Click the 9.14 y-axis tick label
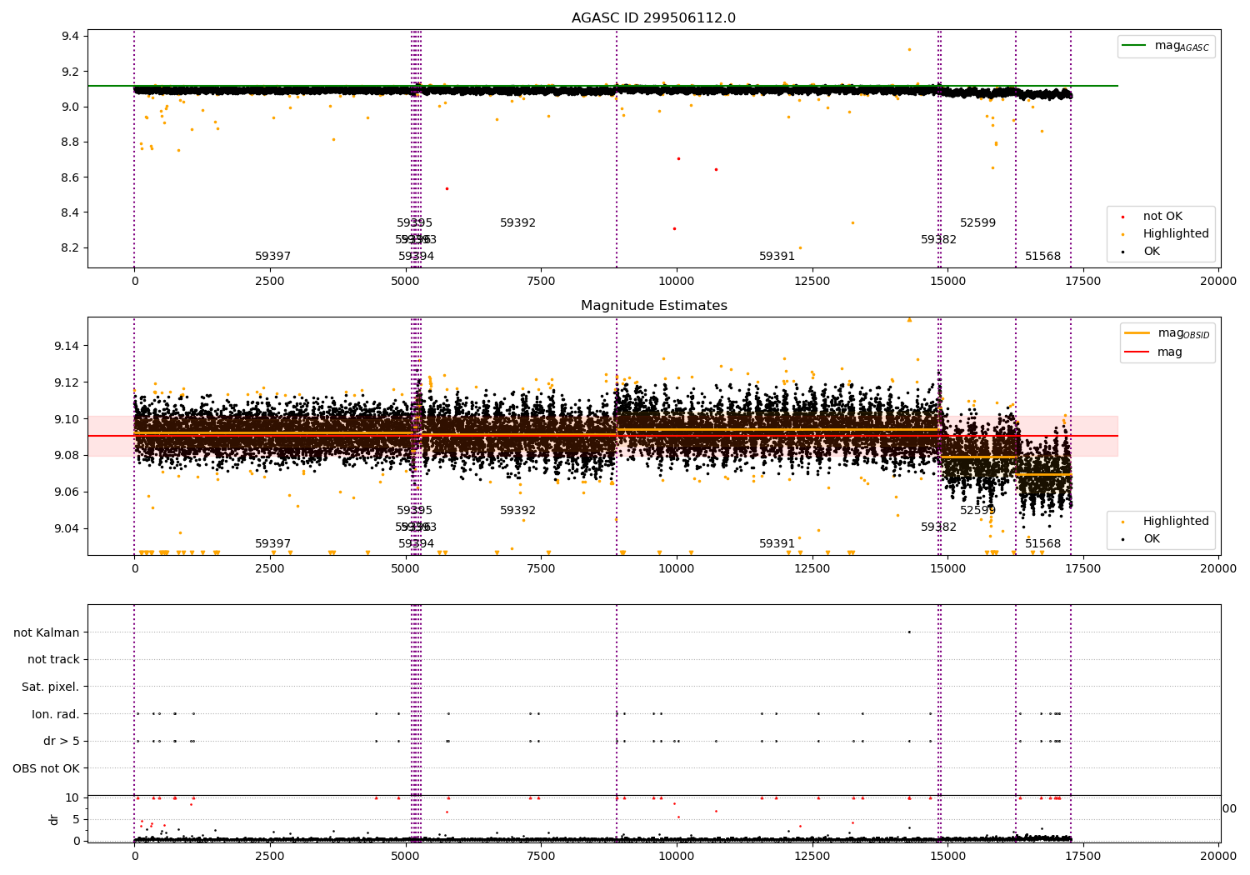 (67, 346)
